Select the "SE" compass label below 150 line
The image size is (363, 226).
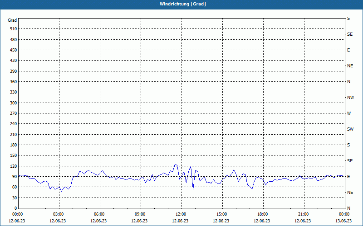pyautogui.click(x=350, y=161)
